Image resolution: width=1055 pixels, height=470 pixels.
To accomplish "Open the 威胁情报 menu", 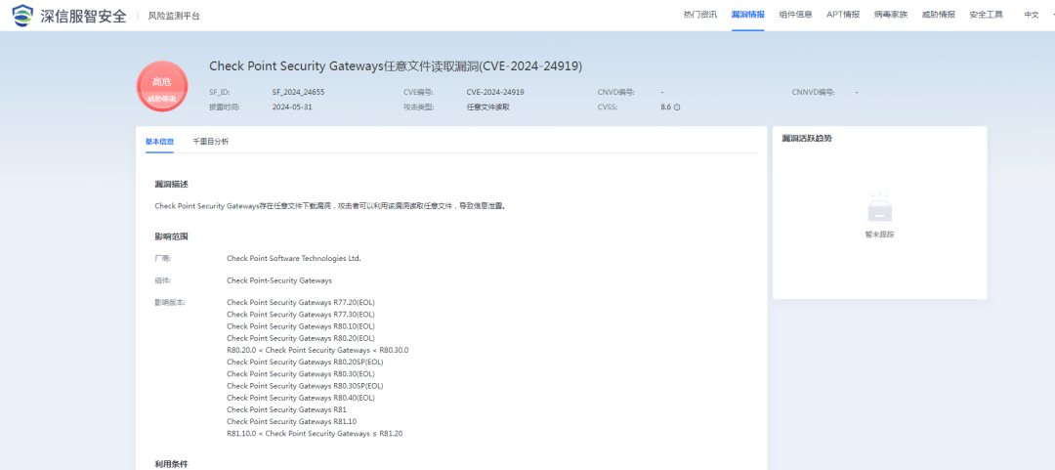I will [938, 15].
